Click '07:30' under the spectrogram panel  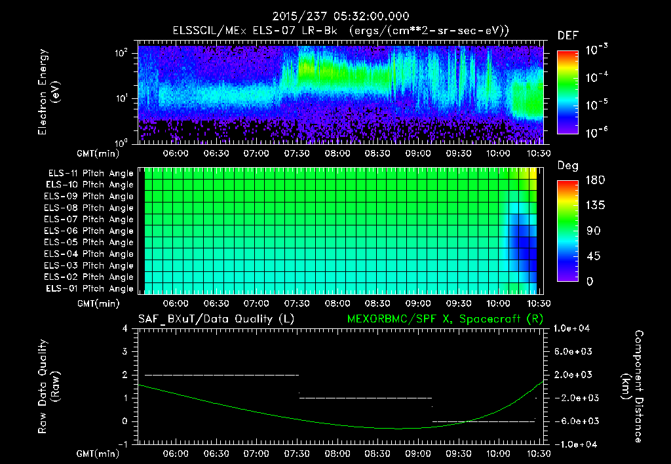click(297, 153)
